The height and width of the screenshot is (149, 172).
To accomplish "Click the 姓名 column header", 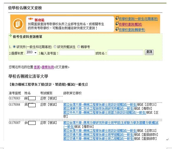I will click(27, 93).
